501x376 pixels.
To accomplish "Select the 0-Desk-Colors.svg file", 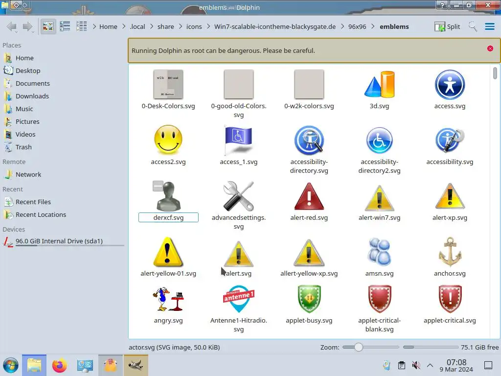I will (x=168, y=84).
